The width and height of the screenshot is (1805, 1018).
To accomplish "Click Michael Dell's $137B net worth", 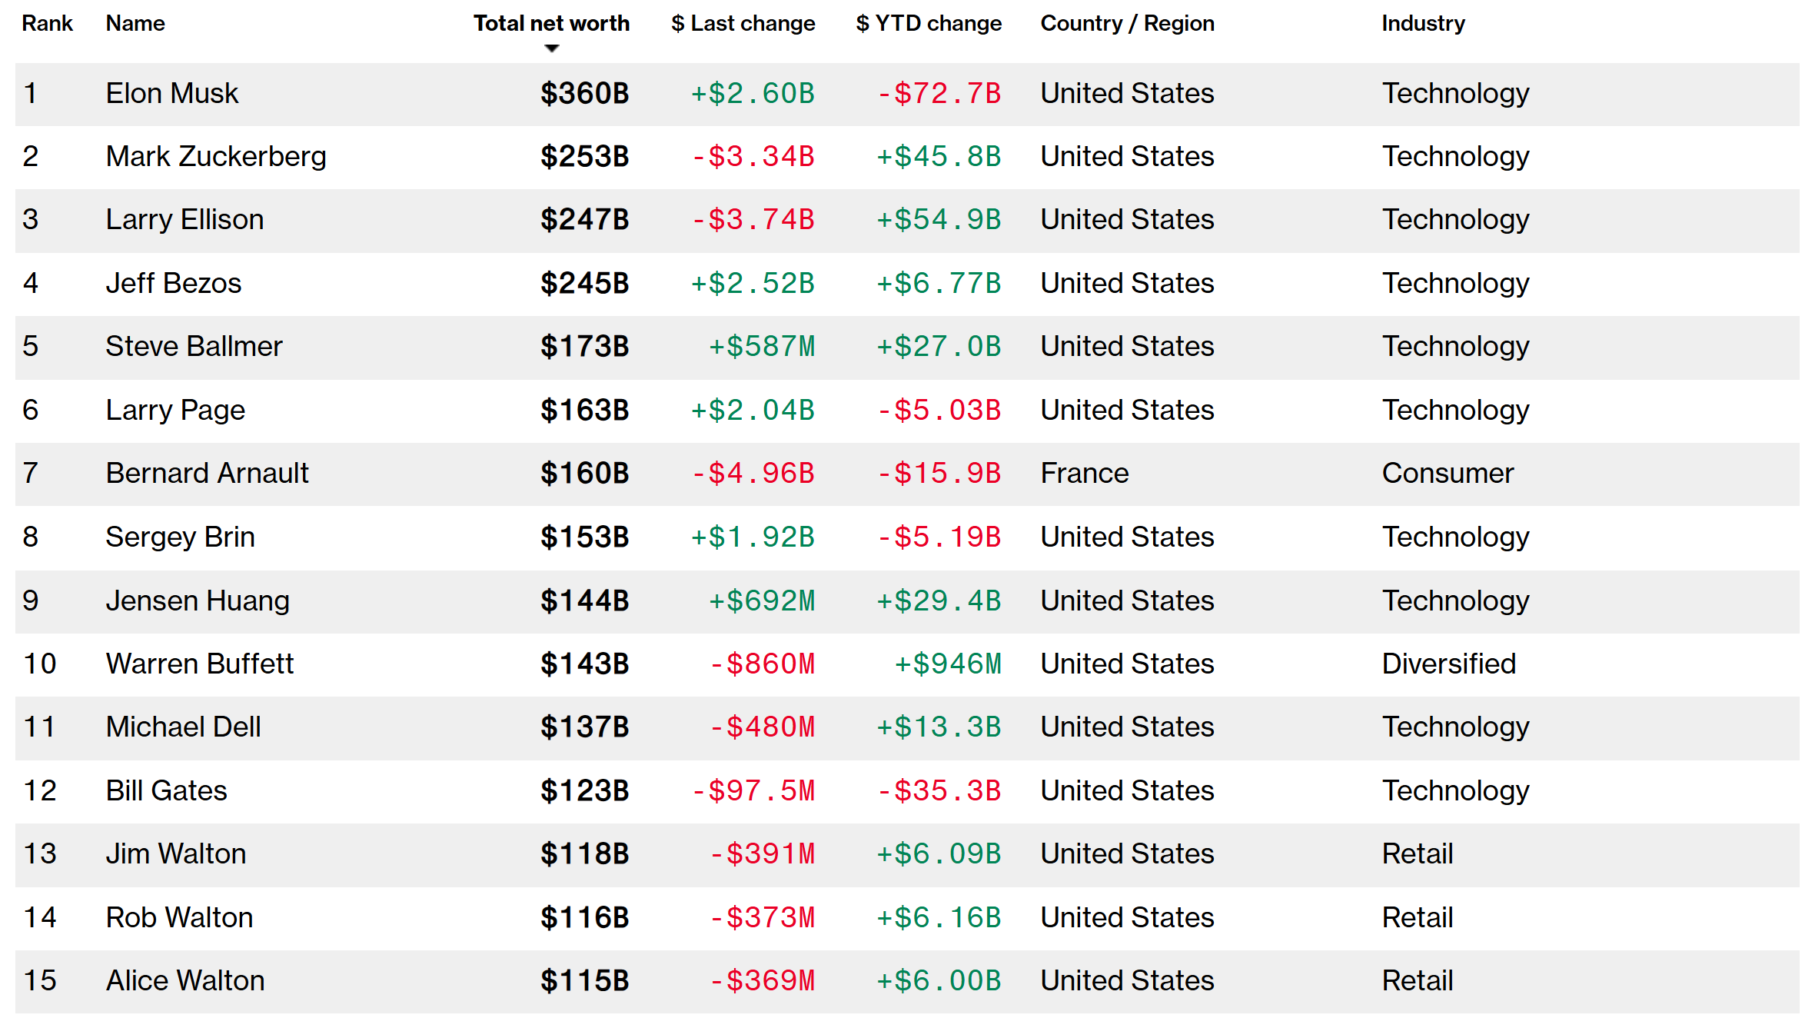I will point(584,727).
